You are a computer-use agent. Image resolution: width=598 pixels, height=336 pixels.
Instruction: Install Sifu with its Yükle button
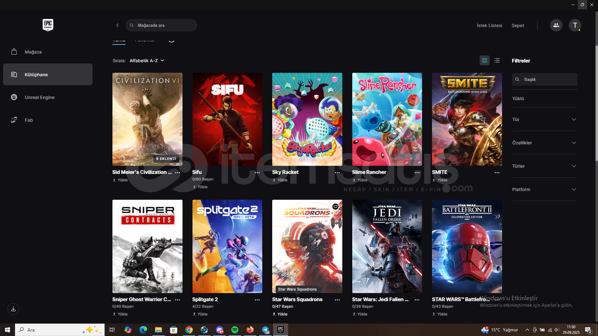tap(200, 187)
